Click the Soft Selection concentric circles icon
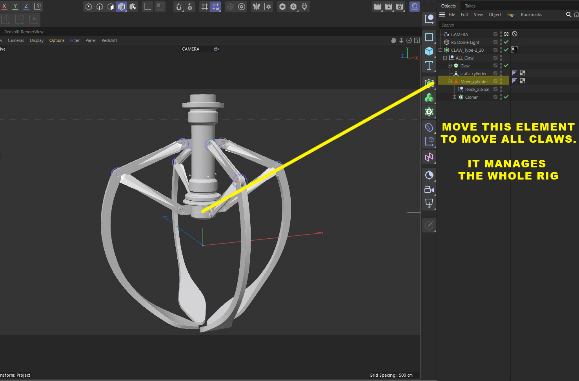Screen dimensions: 579x381 pos(231,7)
